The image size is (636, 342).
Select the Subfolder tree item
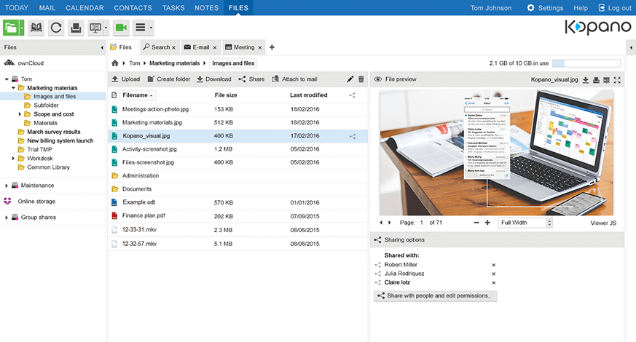[46, 105]
